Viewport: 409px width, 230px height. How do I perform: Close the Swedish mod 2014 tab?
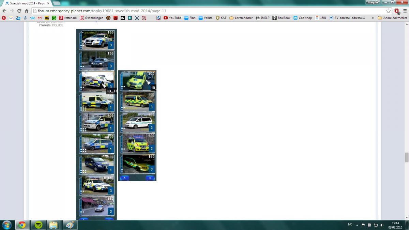[48, 3]
